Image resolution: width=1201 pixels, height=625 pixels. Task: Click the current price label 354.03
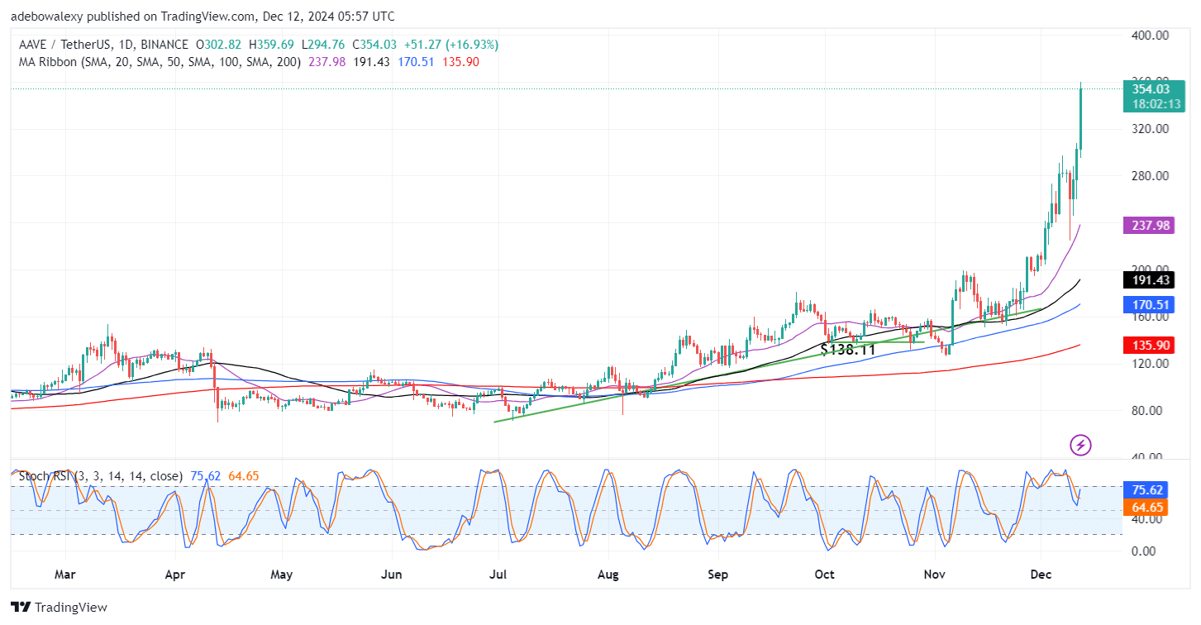pyautogui.click(x=1150, y=88)
